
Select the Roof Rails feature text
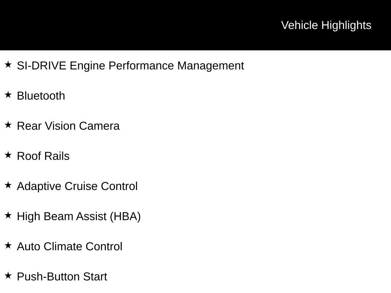coord(43,156)
